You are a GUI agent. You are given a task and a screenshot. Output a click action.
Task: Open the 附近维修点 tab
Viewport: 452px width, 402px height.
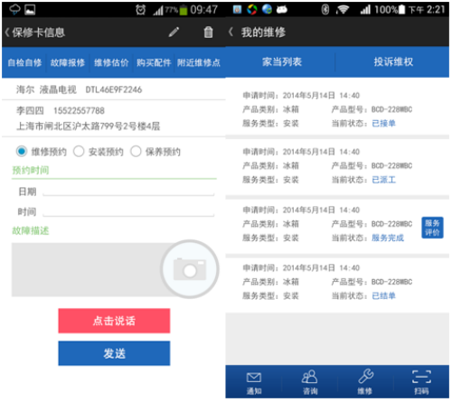[x=199, y=62]
